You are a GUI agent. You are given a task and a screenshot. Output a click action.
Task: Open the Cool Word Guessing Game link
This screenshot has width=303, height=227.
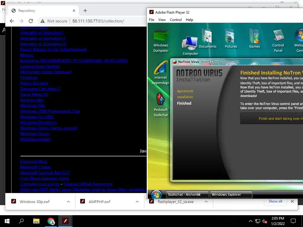[x=45, y=178]
